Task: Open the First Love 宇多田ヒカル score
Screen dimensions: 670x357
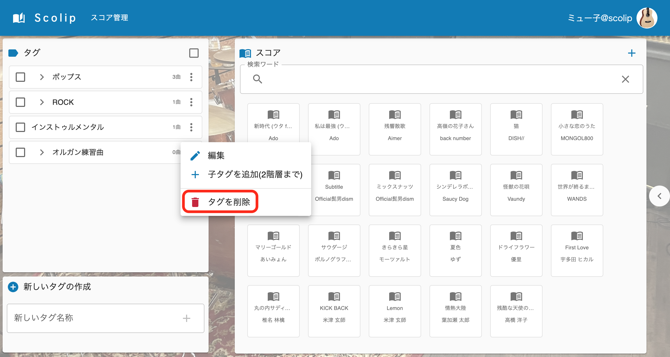Action: (x=577, y=250)
